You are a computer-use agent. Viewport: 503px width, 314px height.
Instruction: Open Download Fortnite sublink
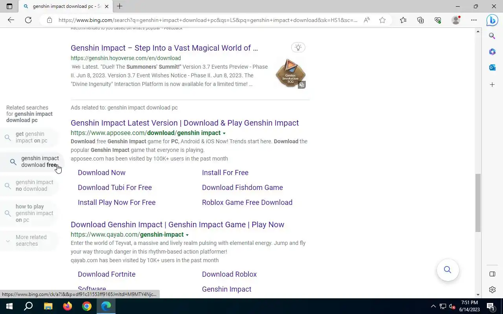pos(106,274)
